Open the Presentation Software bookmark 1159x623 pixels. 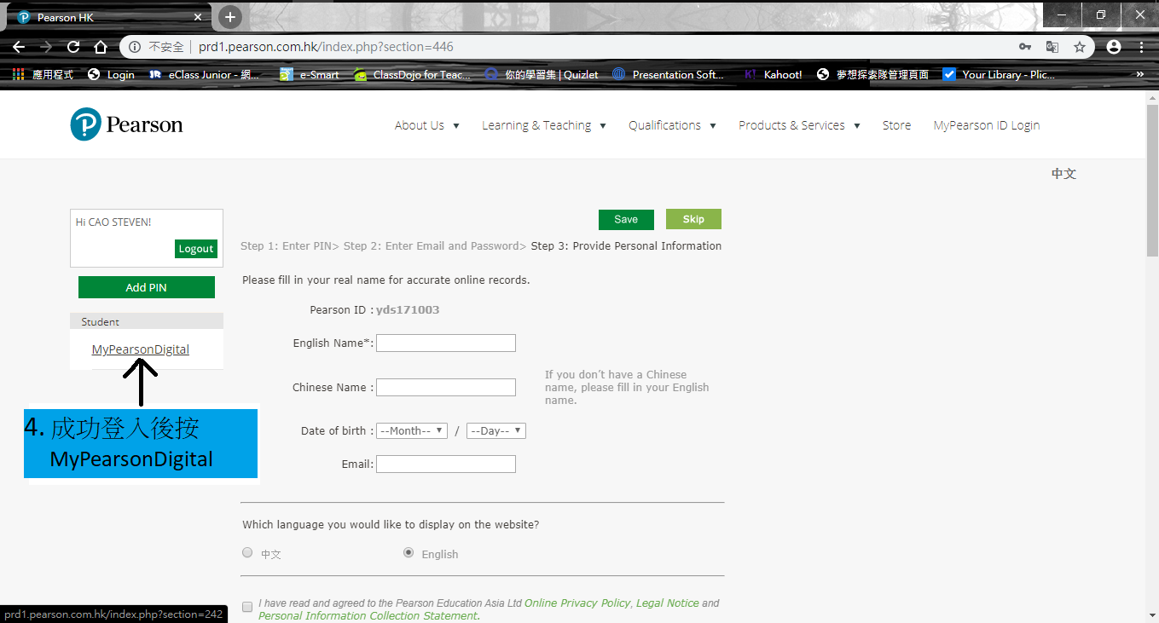668,74
